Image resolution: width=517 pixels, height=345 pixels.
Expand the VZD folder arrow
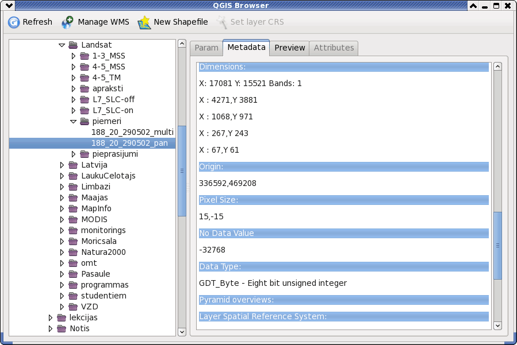(62, 307)
